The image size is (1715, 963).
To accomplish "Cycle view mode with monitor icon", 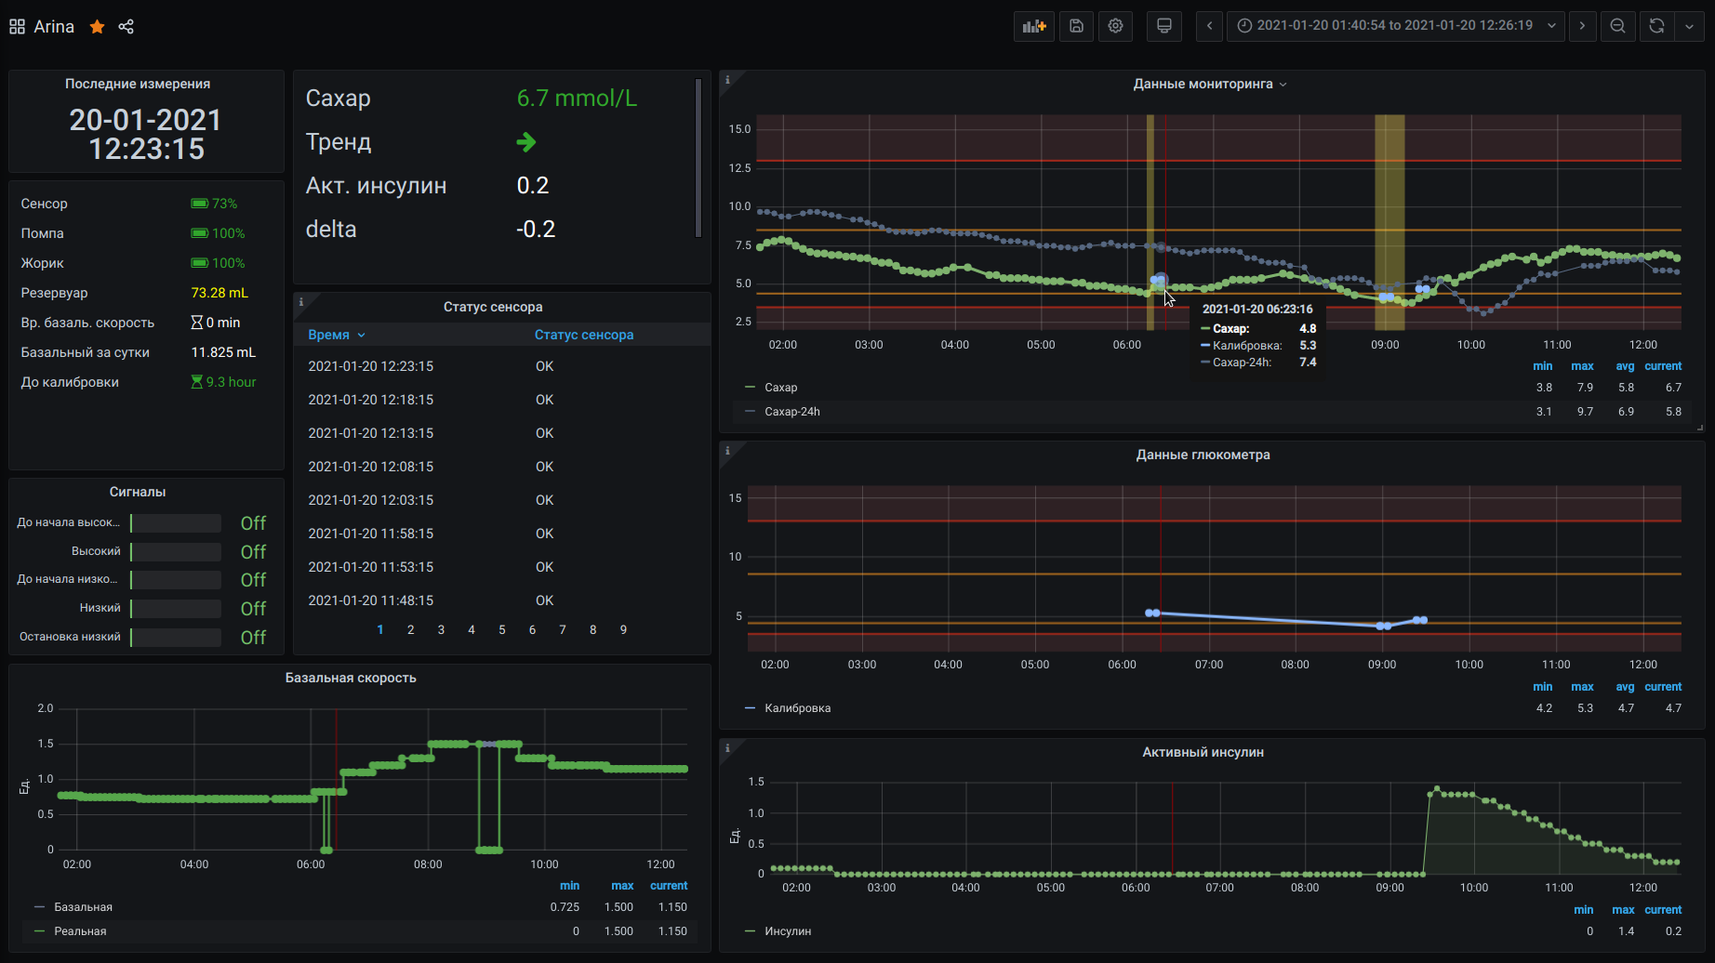I will pyautogui.click(x=1163, y=26).
